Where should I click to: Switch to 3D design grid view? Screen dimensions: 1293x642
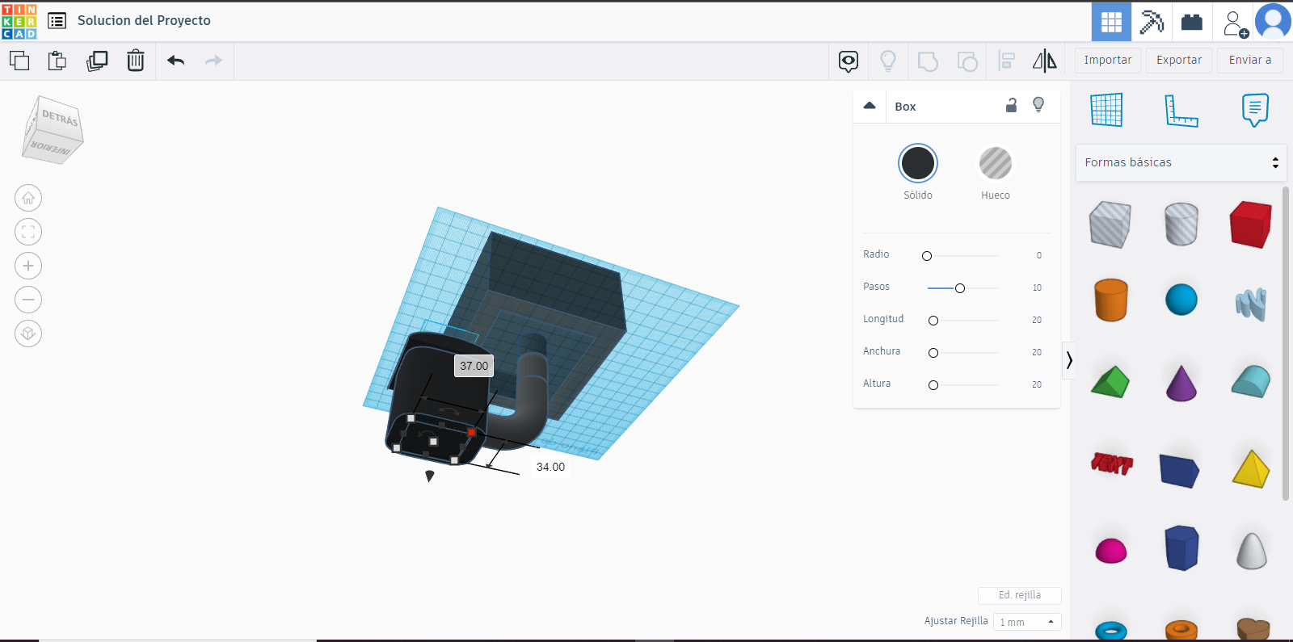click(1111, 22)
